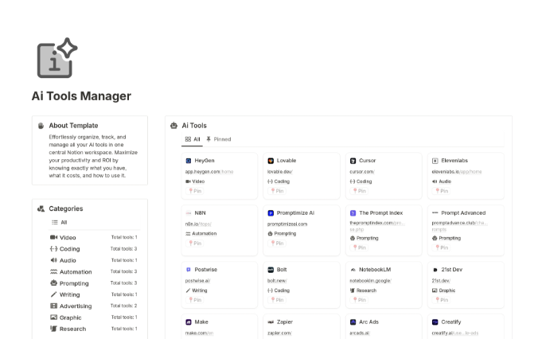Open the Prompting category
This screenshot has height=339, width=534.
(x=75, y=282)
